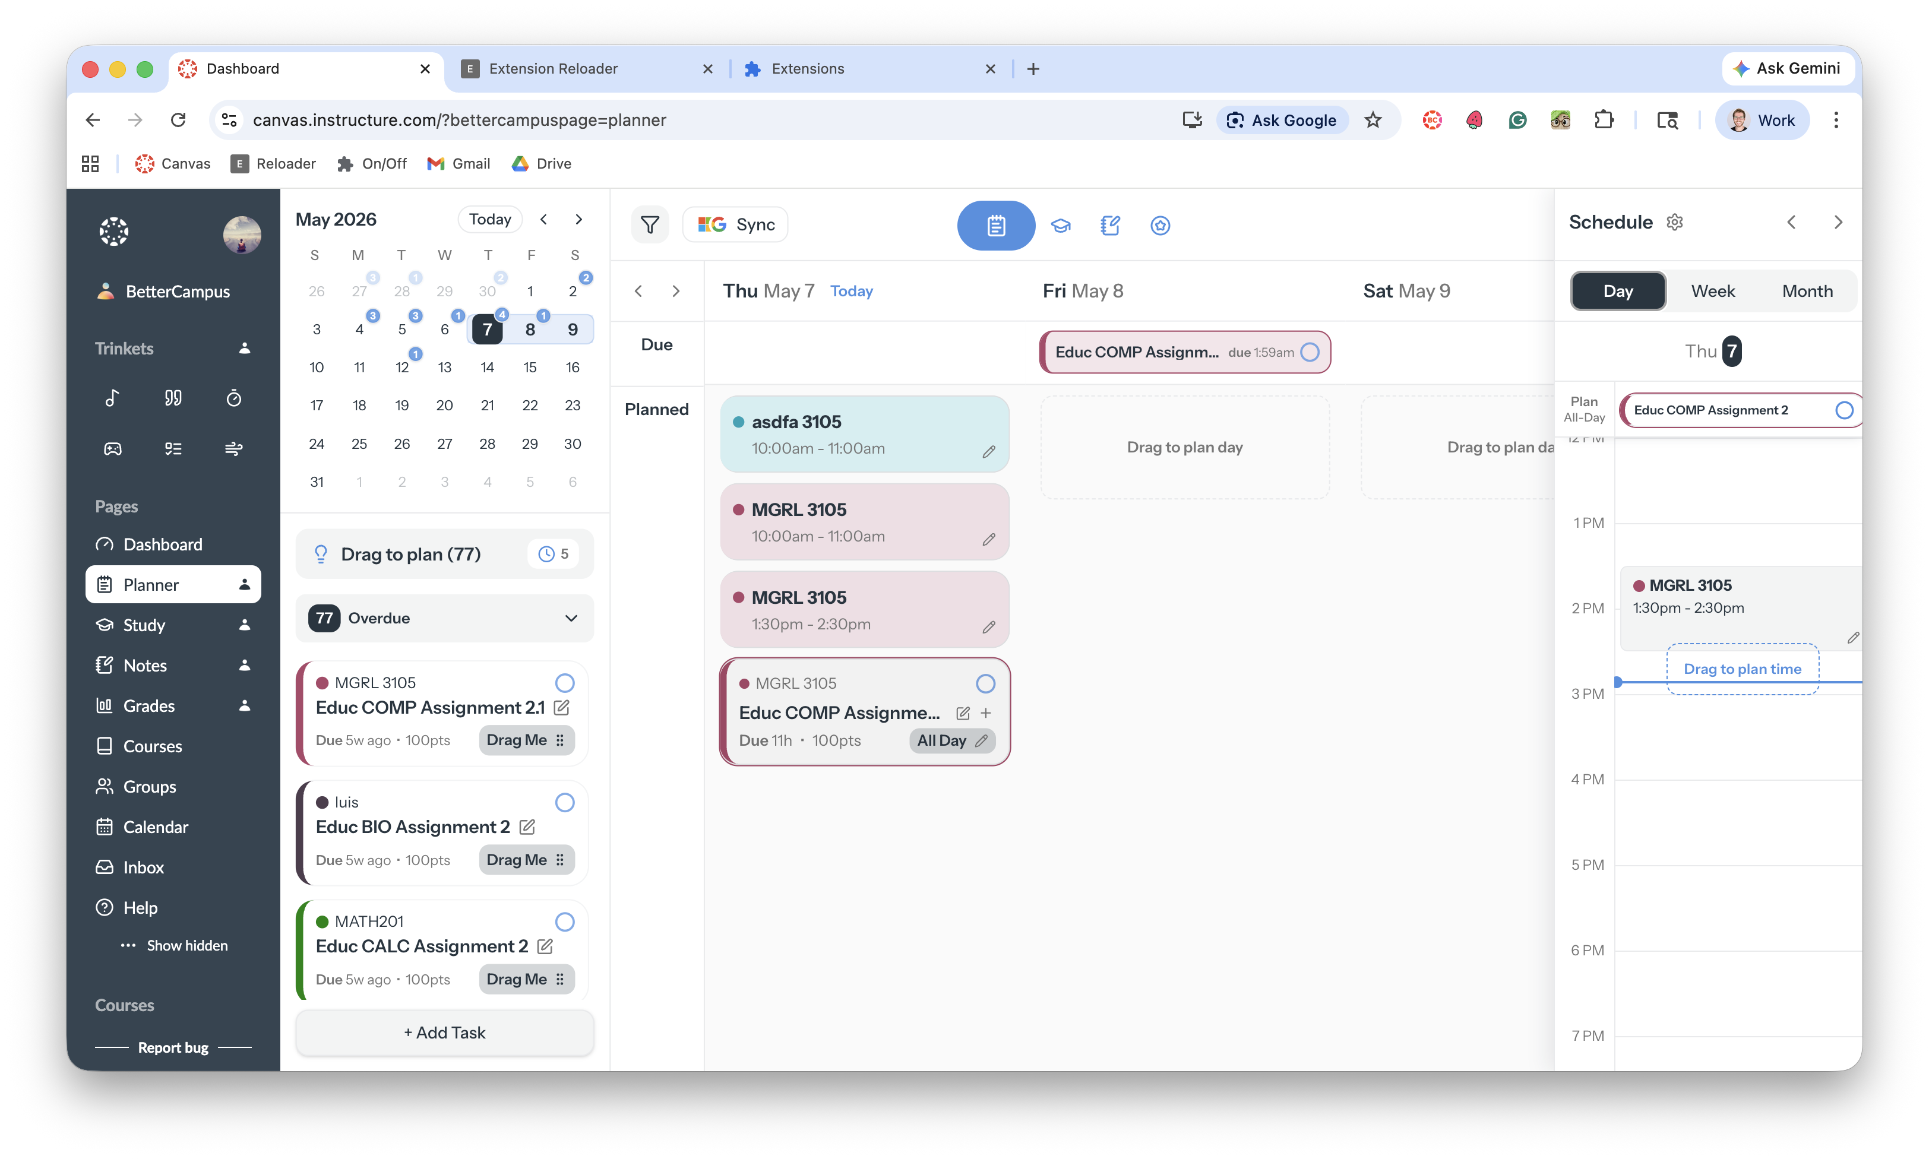This screenshot has height=1159, width=1929.
Task: Reload the page
Action: coord(178,119)
